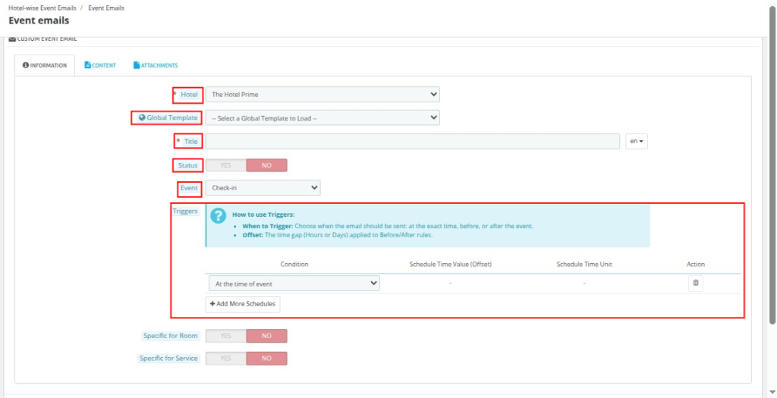777x398 pixels.
Task: Switch to the Attachments tab
Action: [156, 66]
